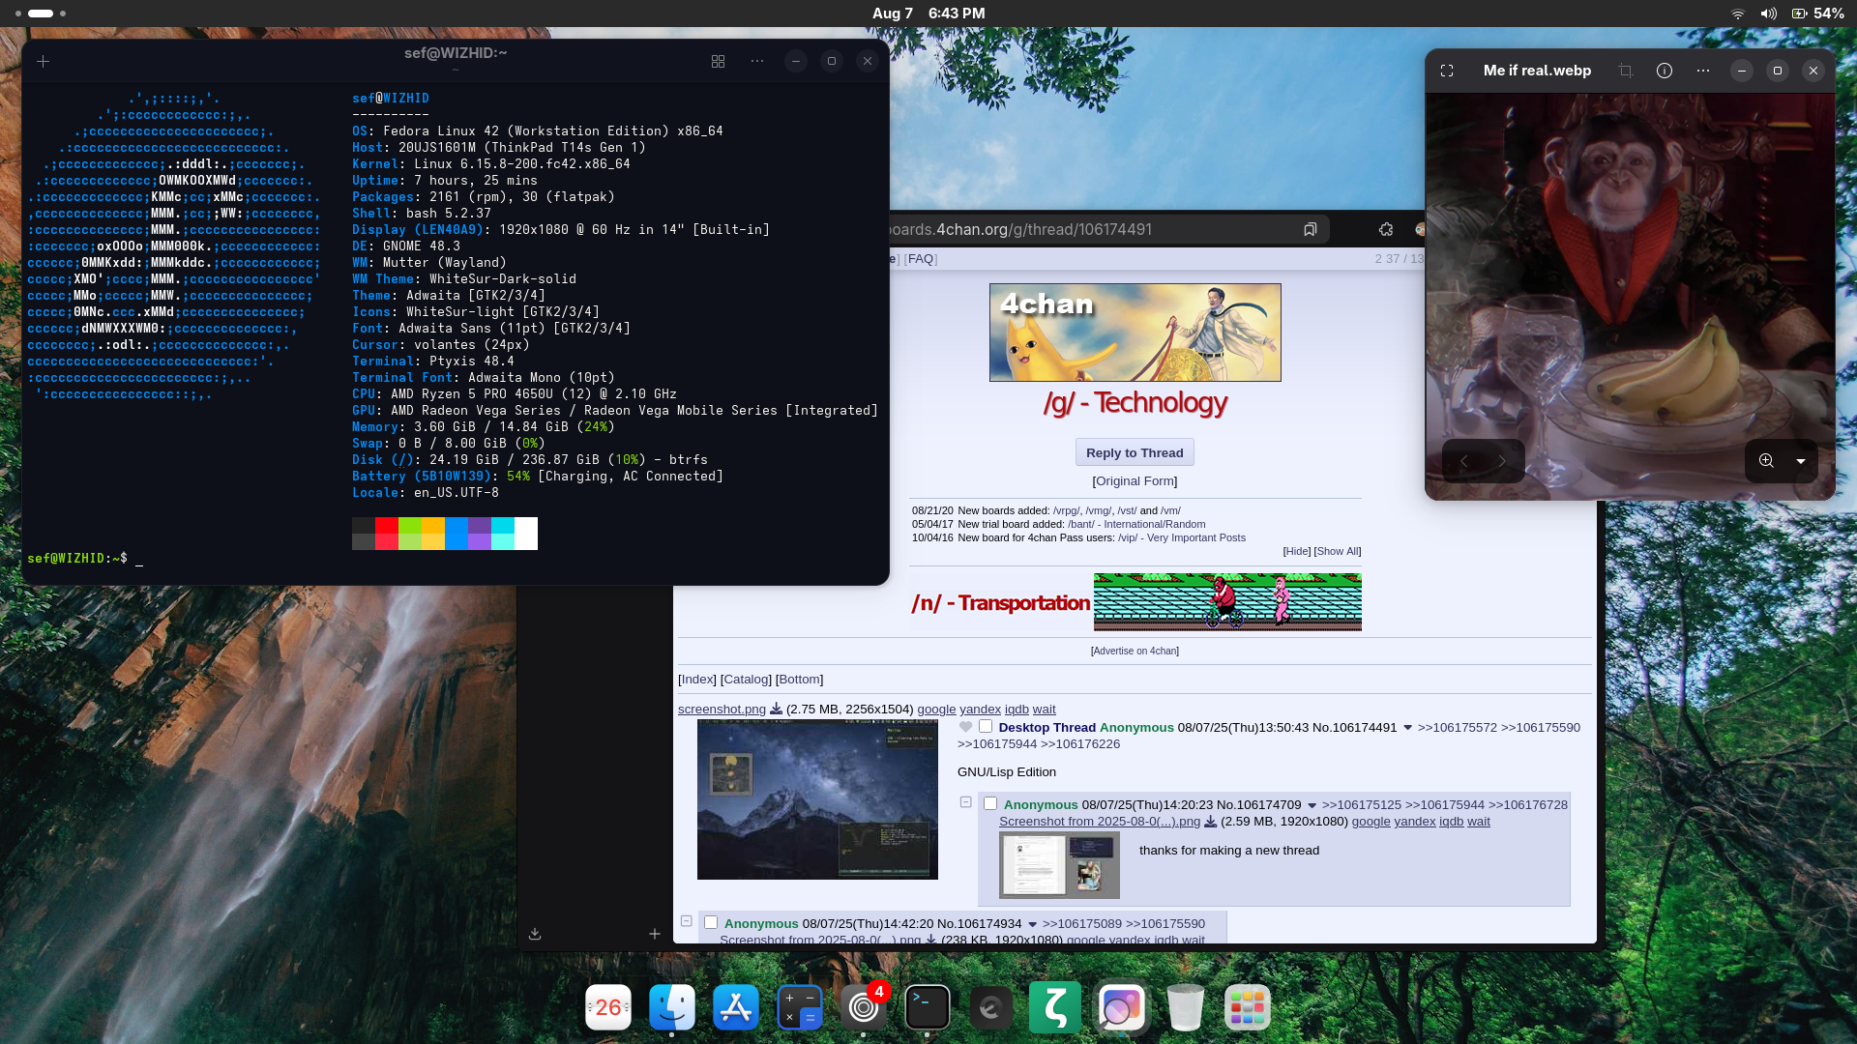Open a new tab in the terminal

43,61
